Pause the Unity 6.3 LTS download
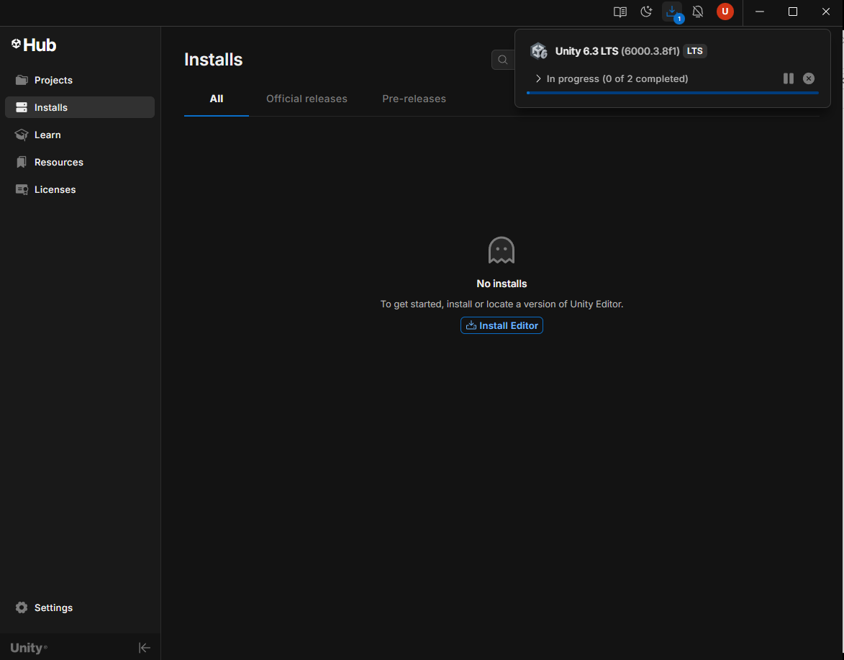The width and height of the screenshot is (844, 660). point(789,78)
